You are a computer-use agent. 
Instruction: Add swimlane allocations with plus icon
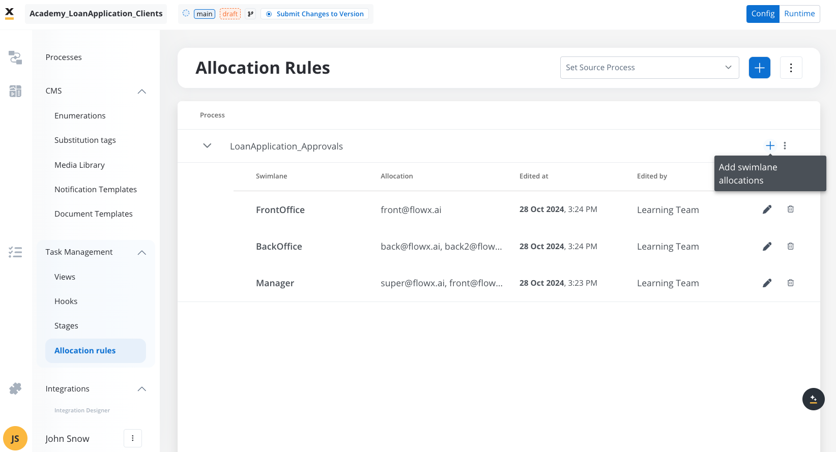coord(770,146)
